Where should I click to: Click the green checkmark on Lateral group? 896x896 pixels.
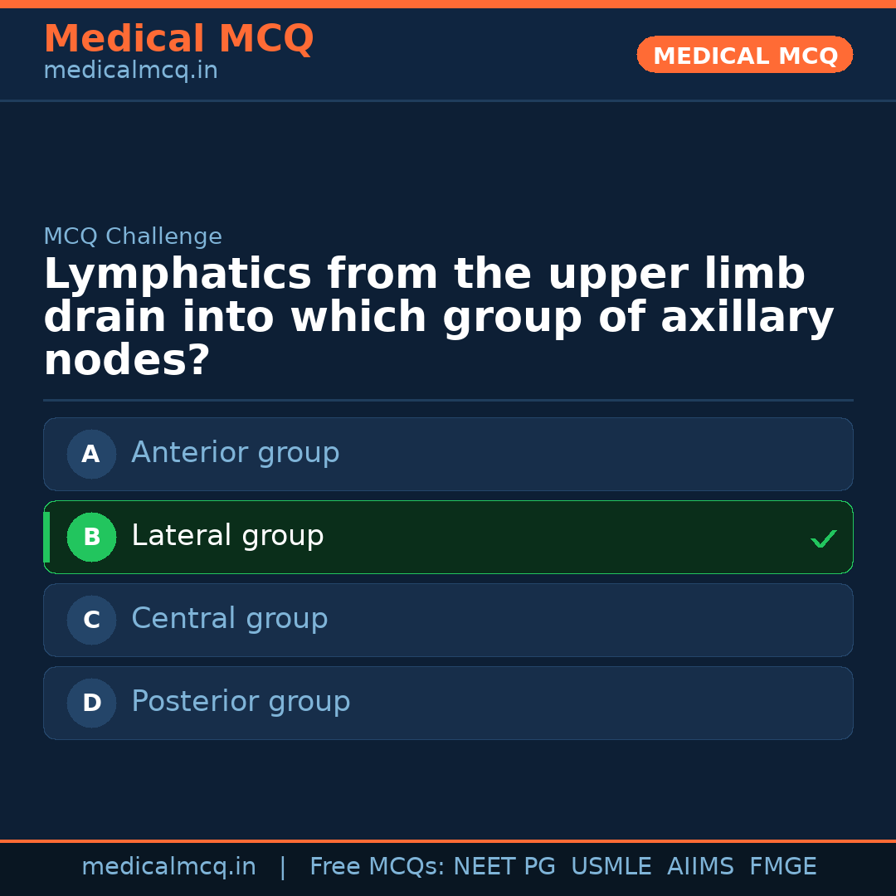click(824, 538)
